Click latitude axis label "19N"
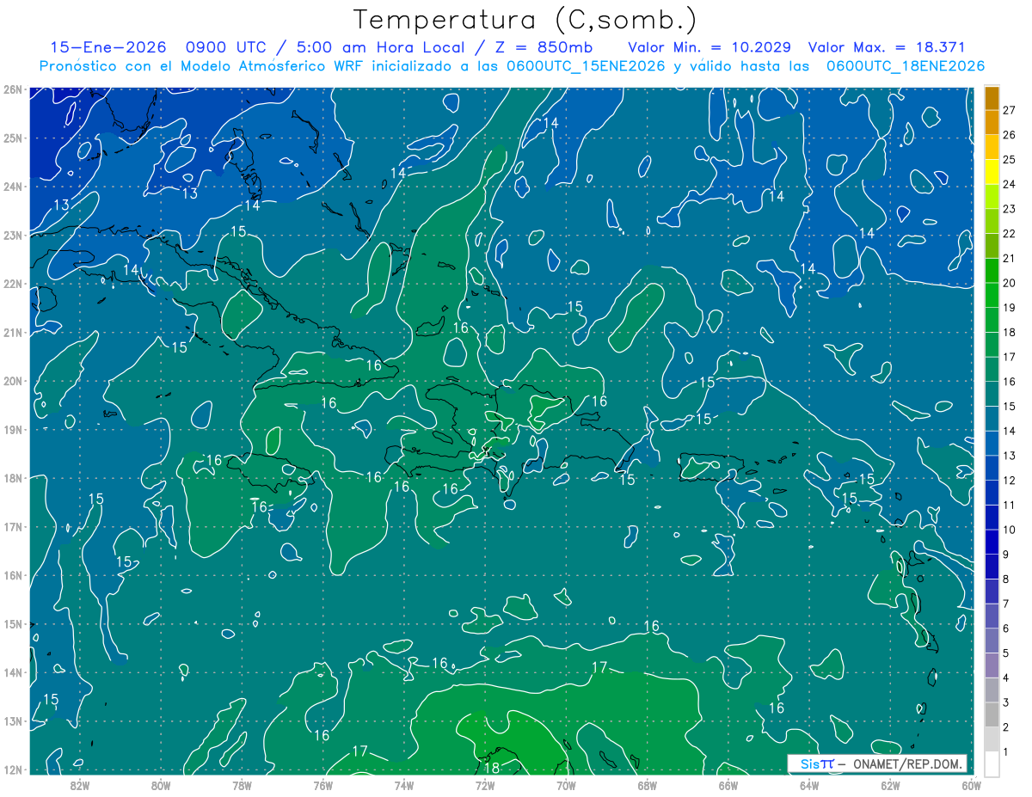Image resolution: width=1032 pixels, height=797 pixels. click(x=12, y=429)
